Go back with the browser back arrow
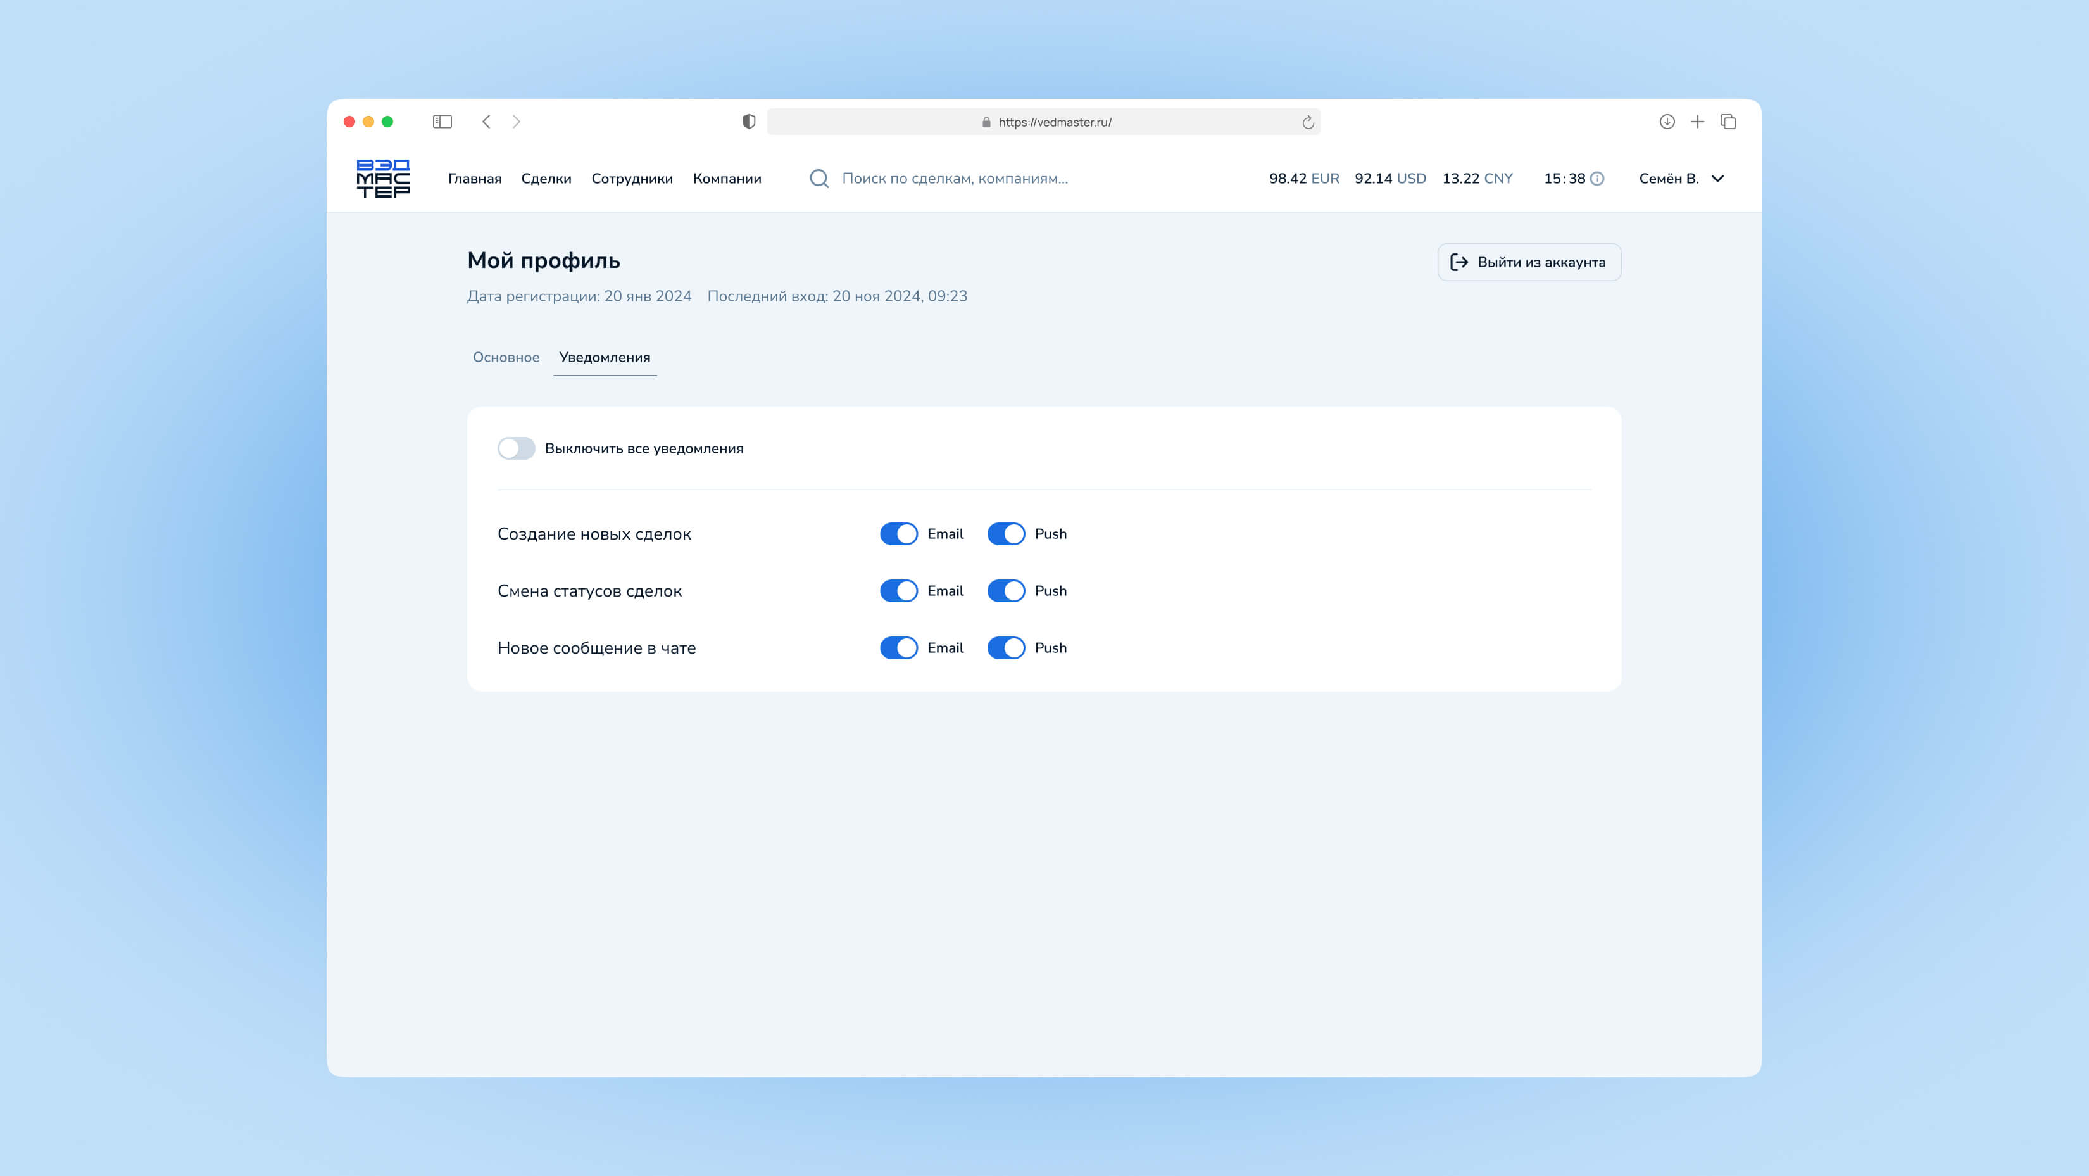Viewport: 2089px width, 1176px height. tap(487, 122)
